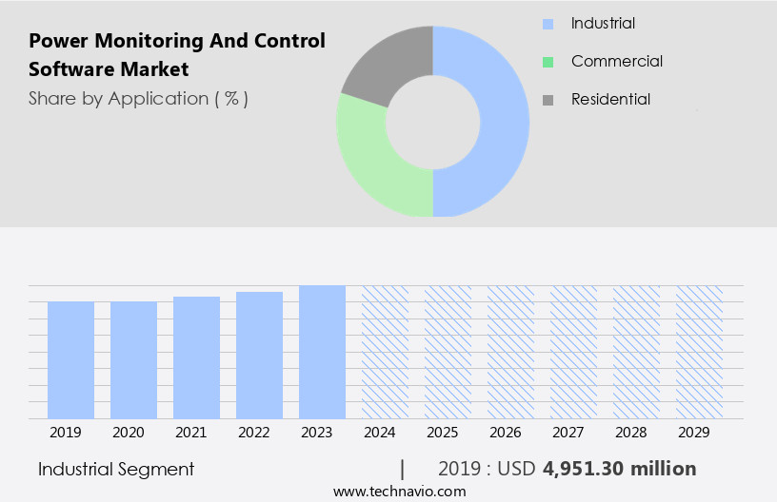Click the Power Monitoring And Control Software Market title
The width and height of the screenshot is (777, 502).
[176, 54]
